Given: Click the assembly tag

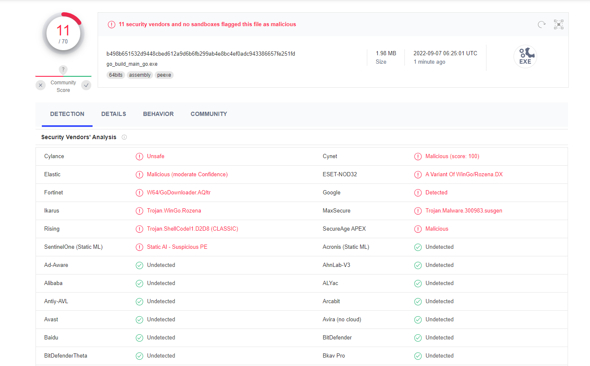Looking at the screenshot, I should pyautogui.click(x=140, y=75).
